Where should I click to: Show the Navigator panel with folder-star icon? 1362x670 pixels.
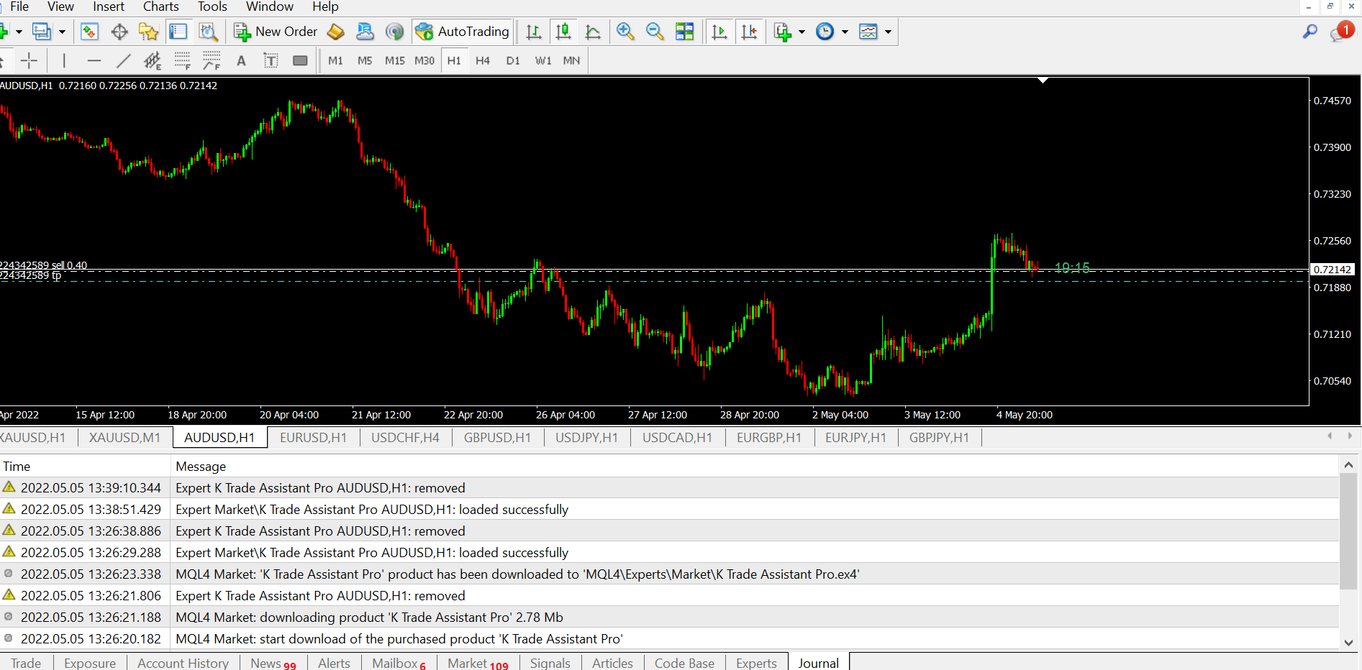tap(149, 32)
